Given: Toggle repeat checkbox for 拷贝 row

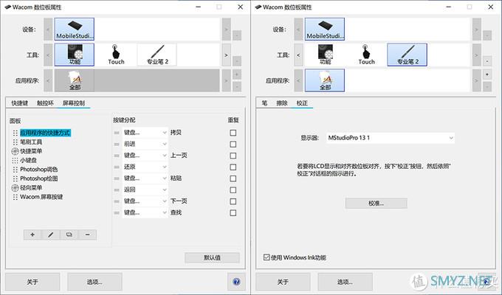Looking at the screenshot, I should point(233,133).
